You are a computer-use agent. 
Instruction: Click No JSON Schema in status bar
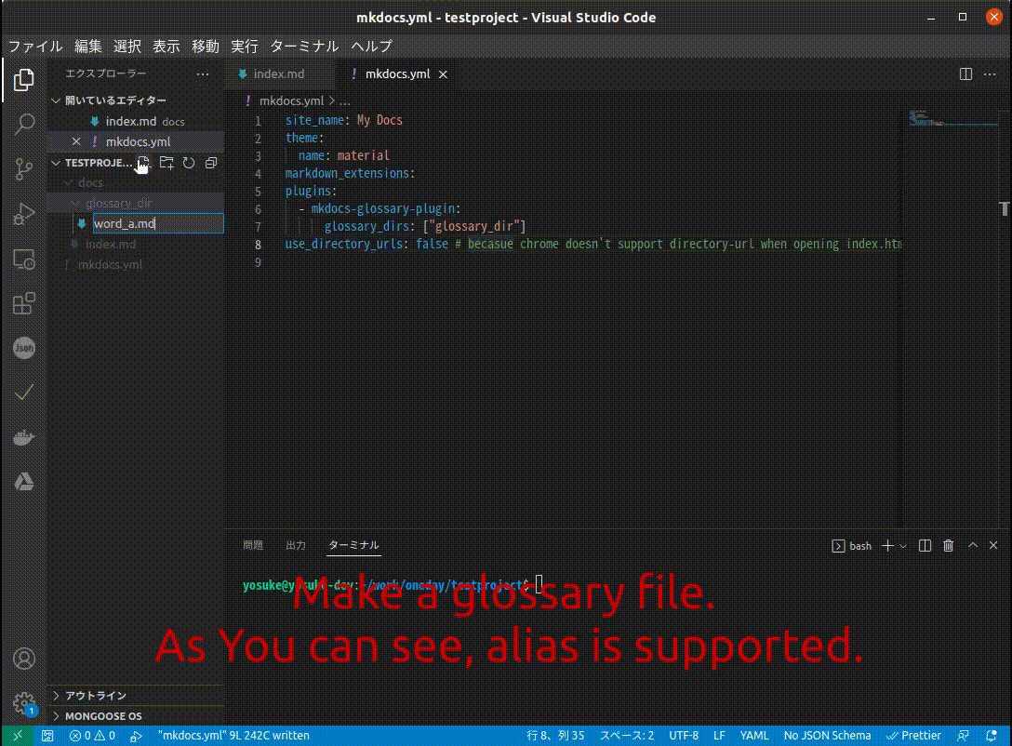[827, 736]
